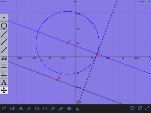Tap the Redo arrow
This screenshot has height=113, width=151.
pyautogui.click(x=140, y=108)
